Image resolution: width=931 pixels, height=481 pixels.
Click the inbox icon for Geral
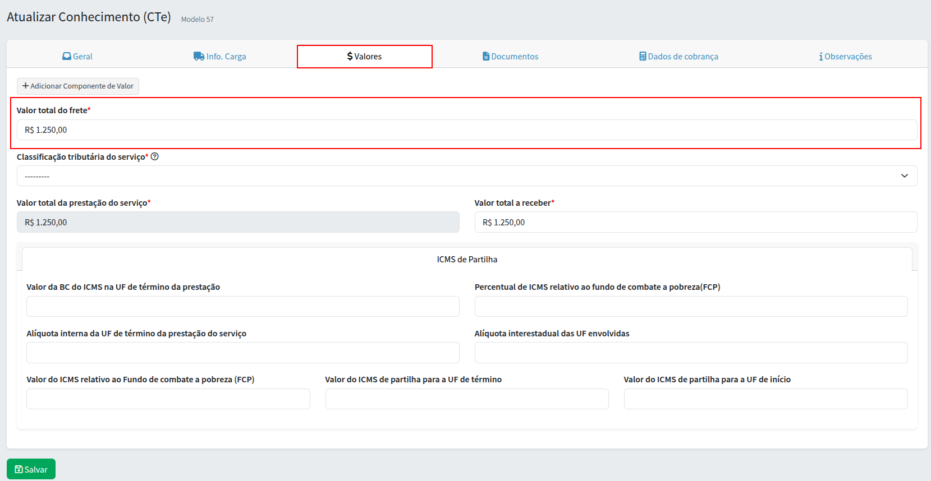pos(67,56)
